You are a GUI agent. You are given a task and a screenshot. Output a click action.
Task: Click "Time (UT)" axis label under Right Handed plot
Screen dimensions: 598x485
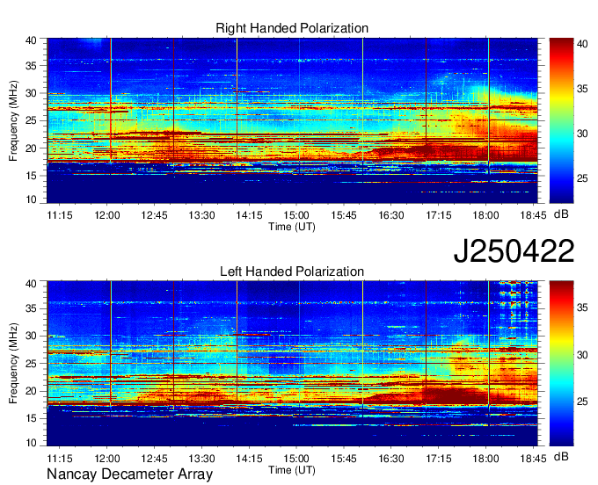(x=292, y=227)
